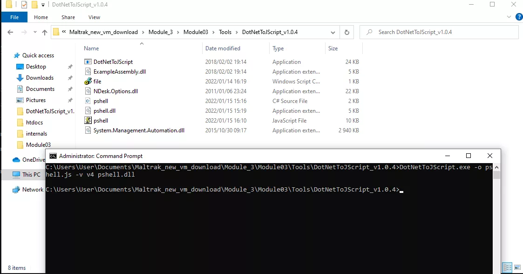Click the refresh icon next to address bar

coord(346,32)
